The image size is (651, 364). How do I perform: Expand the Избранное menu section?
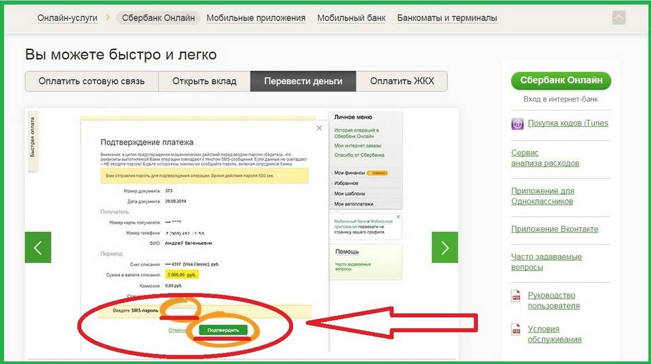point(347,183)
